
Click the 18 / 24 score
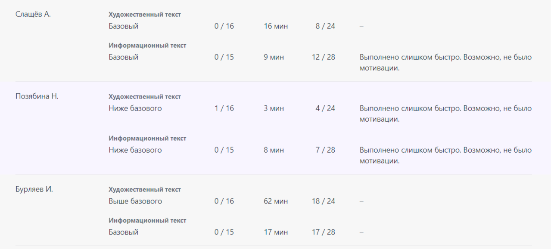click(324, 201)
